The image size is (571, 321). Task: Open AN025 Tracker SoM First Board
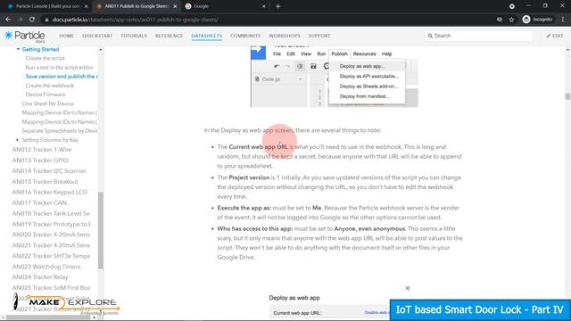[51, 287]
